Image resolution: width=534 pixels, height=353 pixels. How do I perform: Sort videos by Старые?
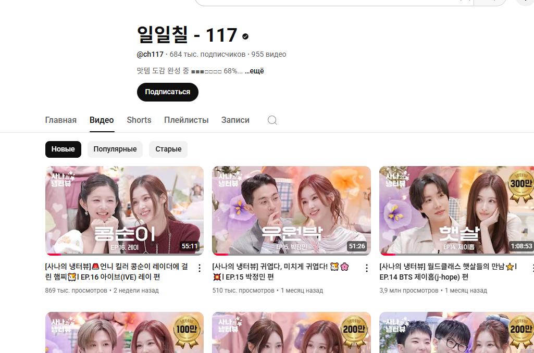[x=168, y=149]
